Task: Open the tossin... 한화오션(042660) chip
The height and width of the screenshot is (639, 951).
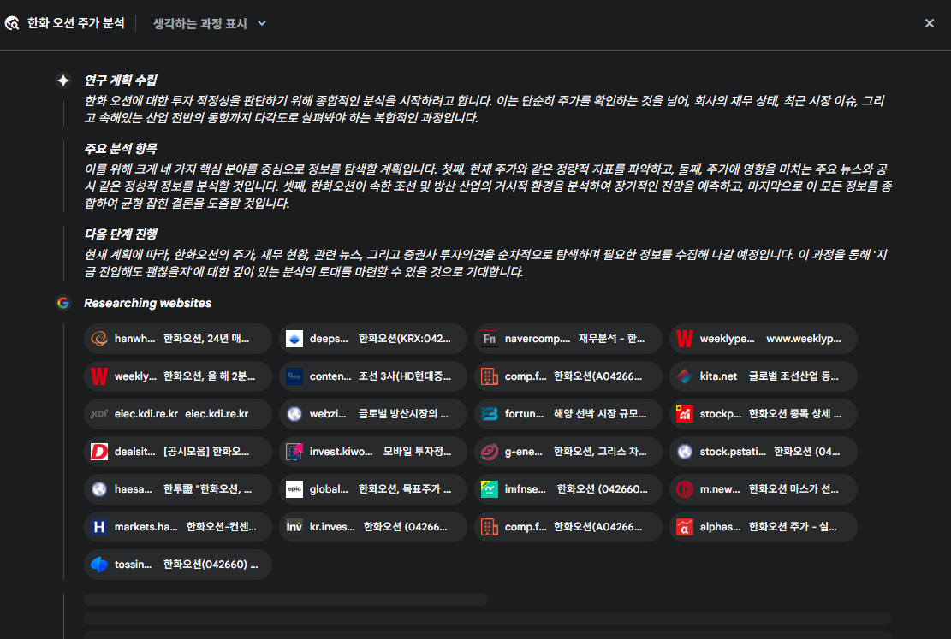Action: tap(178, 564)
